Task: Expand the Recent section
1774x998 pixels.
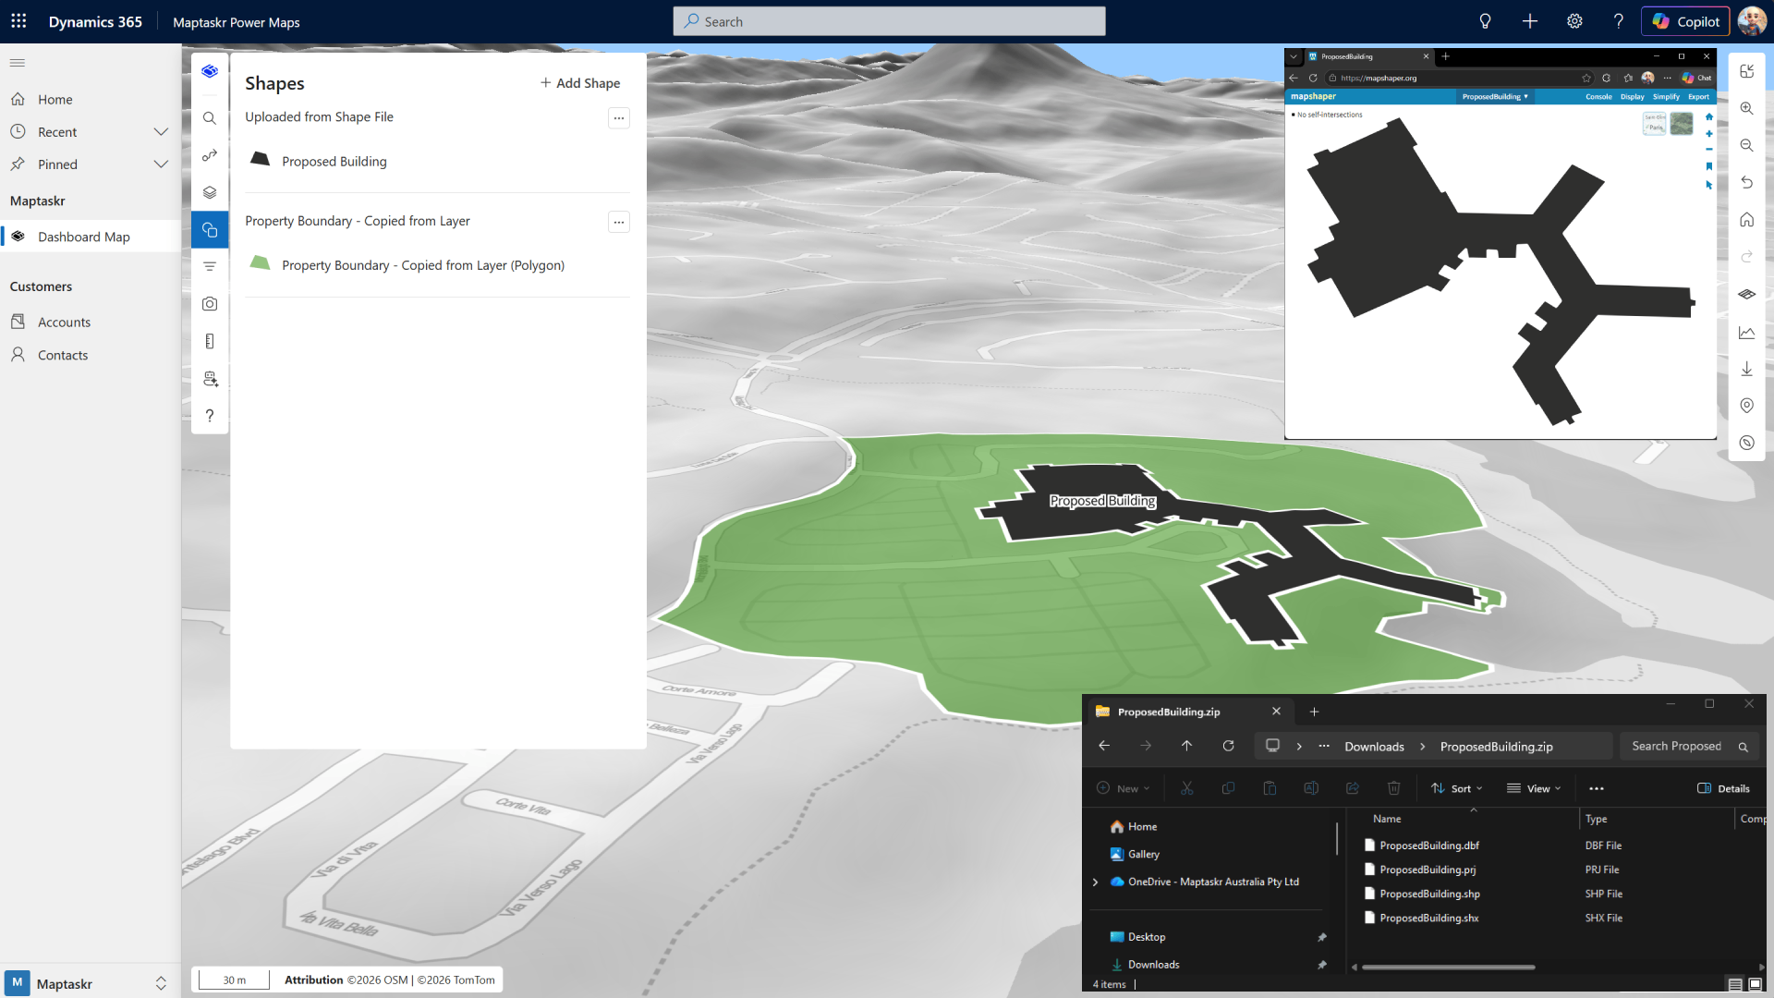Action: 161,132
